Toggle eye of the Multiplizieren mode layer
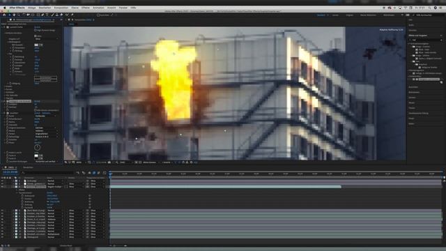Viewport: 446px width, 251px height. [2, 234]
